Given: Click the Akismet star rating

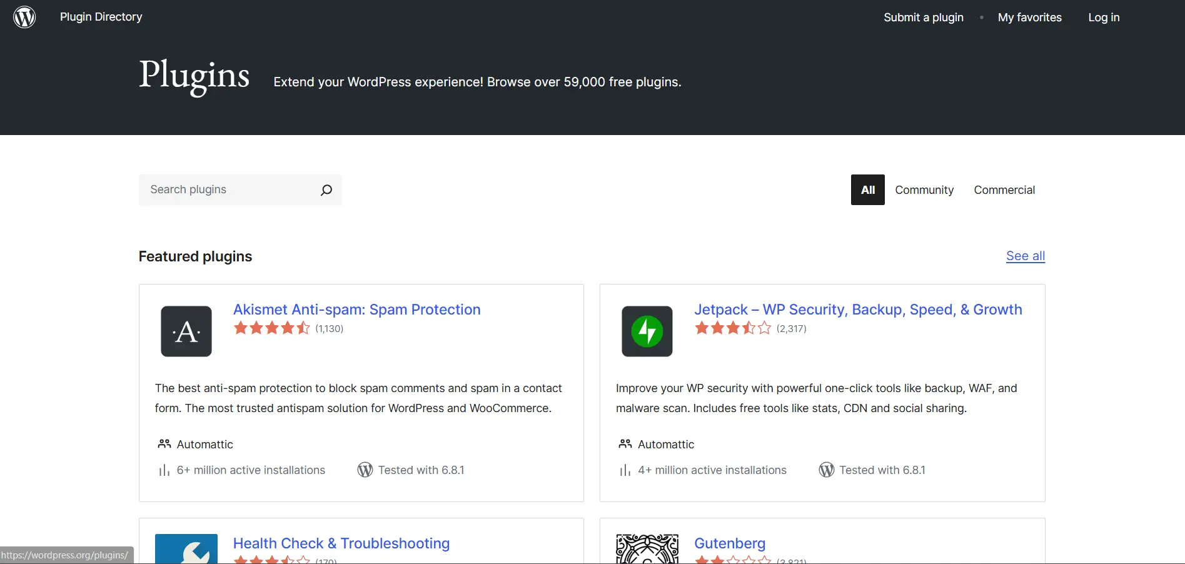Looking at the screenshot, I should coord(272,328).
